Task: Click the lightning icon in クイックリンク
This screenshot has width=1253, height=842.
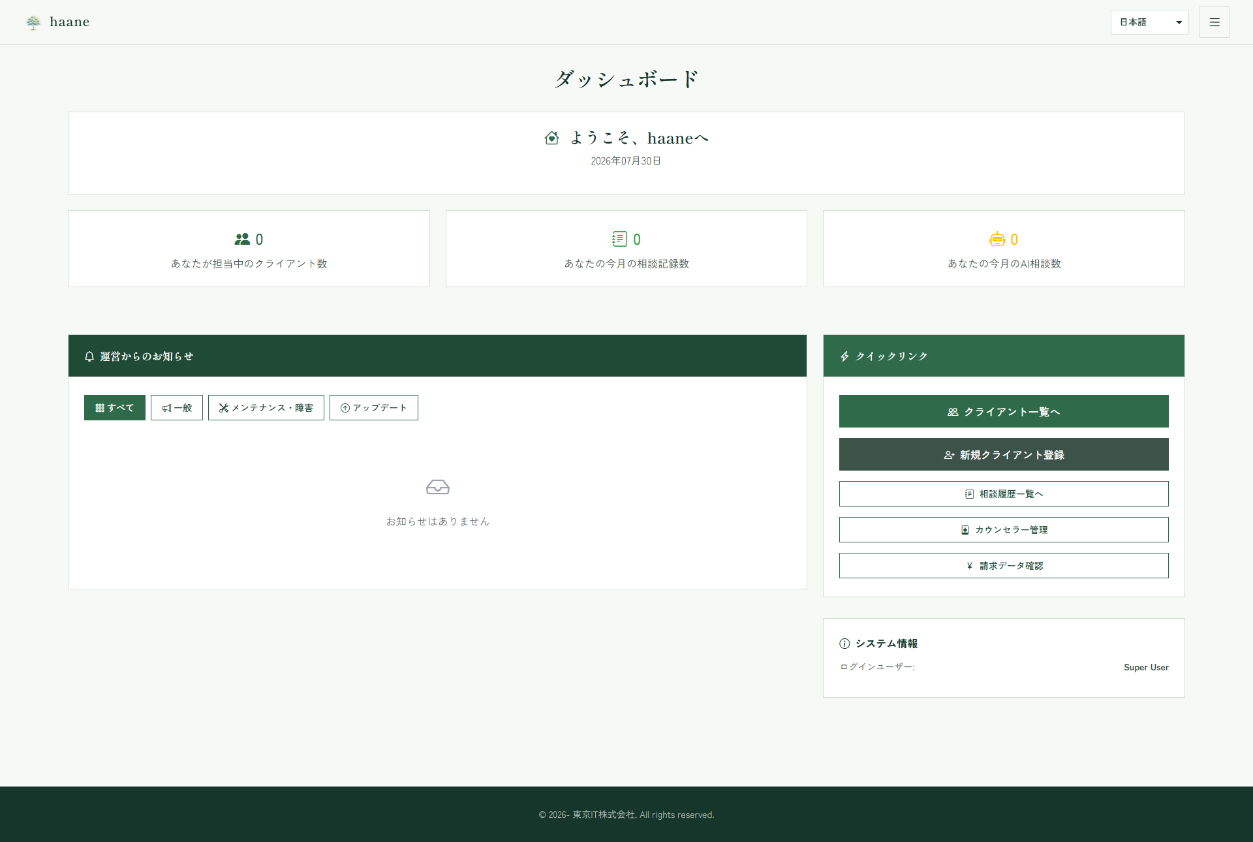Action: pos(844,356)
